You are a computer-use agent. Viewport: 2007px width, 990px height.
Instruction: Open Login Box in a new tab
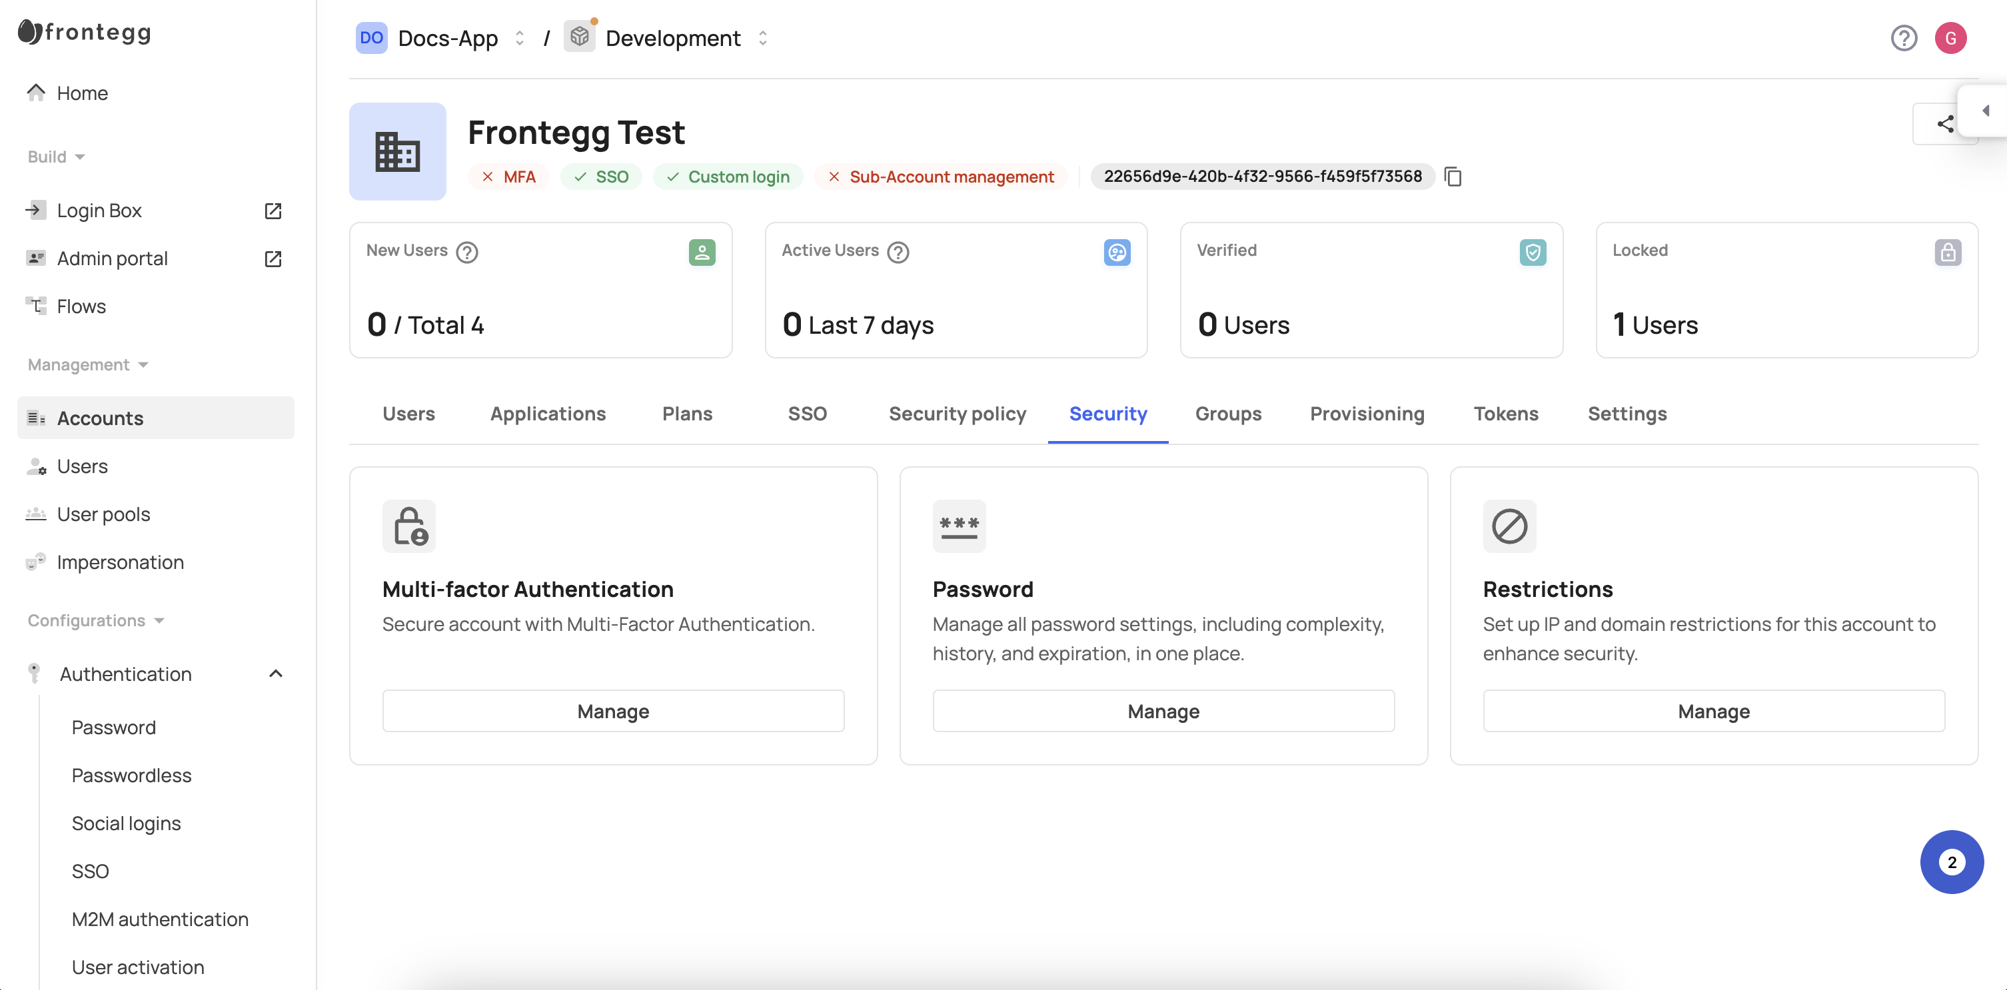[273, 211]
